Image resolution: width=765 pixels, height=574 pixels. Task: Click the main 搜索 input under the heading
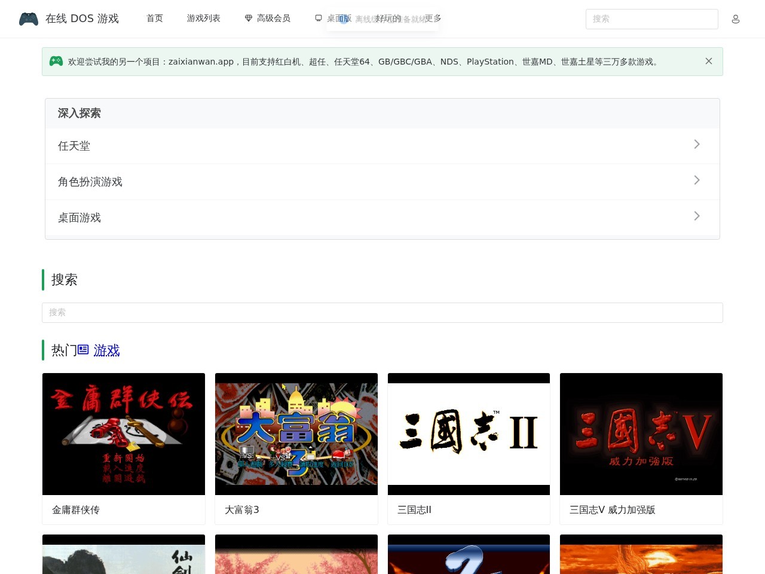(x=382, y=313)
